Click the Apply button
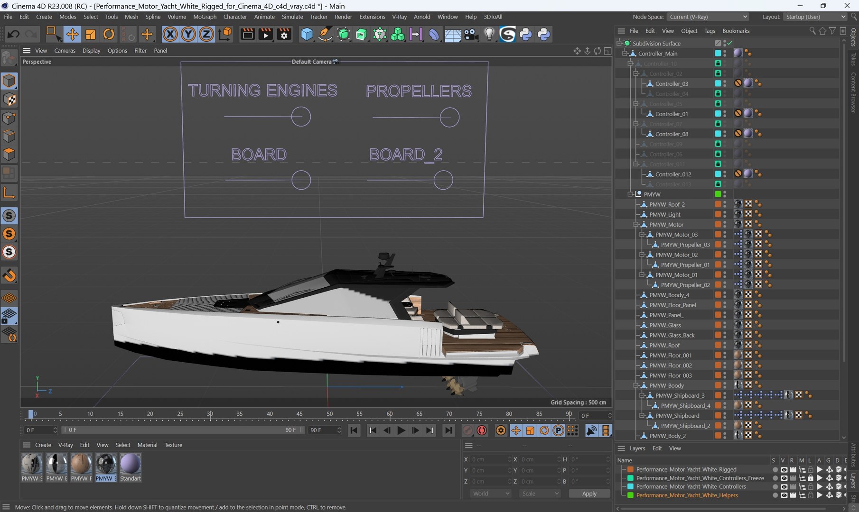The image size is (859, 512). (589, 494)
